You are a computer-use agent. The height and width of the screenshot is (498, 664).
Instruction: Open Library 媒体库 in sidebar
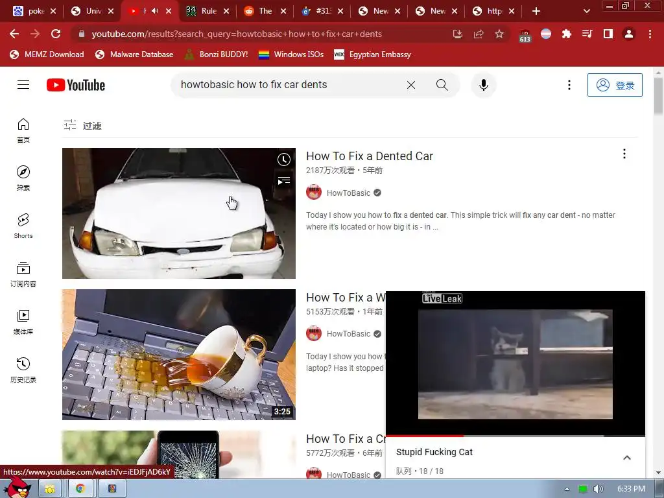(23, 322)
